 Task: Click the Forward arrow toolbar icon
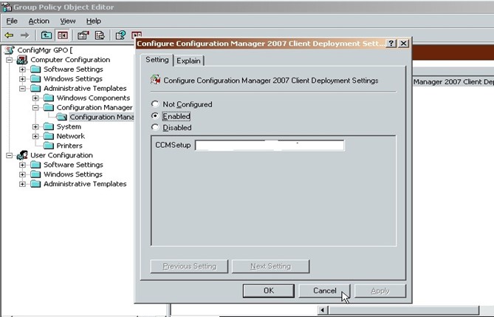click(x=25, y=35)
